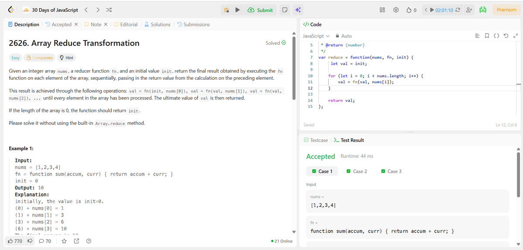523x250 pixels.
Task: Pick a random problem with shuffle icon
Action: pos(109,10)
